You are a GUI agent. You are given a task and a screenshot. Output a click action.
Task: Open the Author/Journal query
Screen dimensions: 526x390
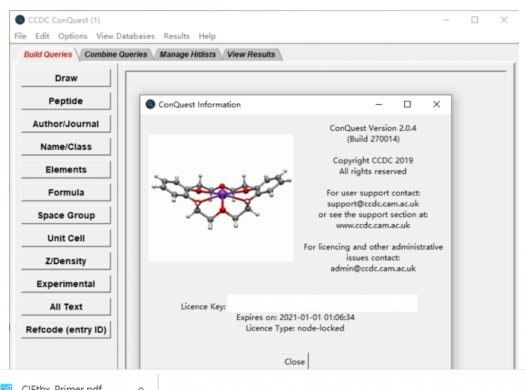pyautogui.click(x=66, y=124)
